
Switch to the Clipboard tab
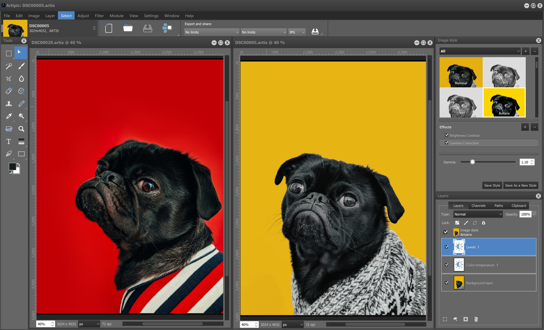coord(519,206)
